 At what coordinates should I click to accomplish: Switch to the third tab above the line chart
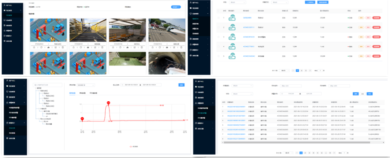(93, 93)
